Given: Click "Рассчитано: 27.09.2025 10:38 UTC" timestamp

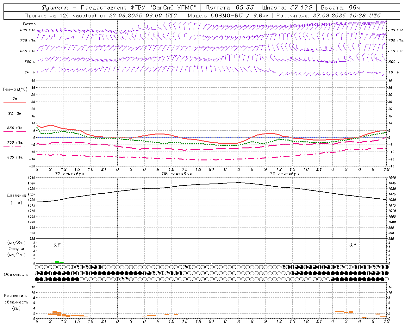Looking at the screenshot, I should [328, 16].
